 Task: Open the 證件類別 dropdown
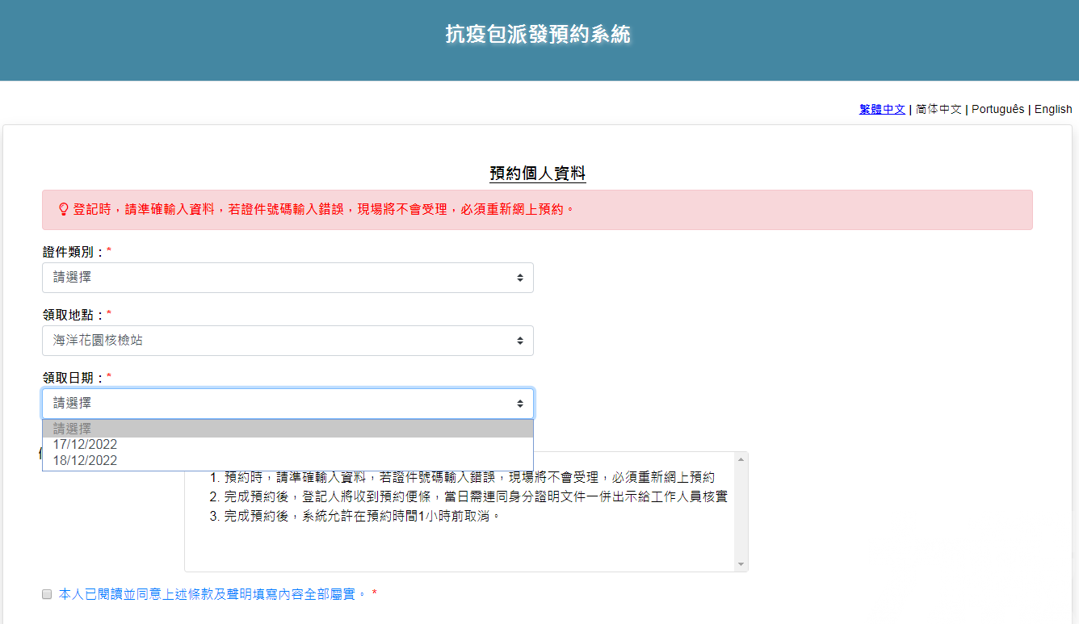(288, 278)
